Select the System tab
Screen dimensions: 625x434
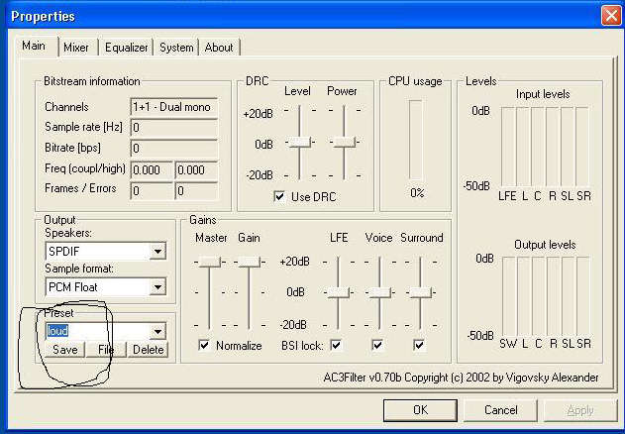coord(176,48)
